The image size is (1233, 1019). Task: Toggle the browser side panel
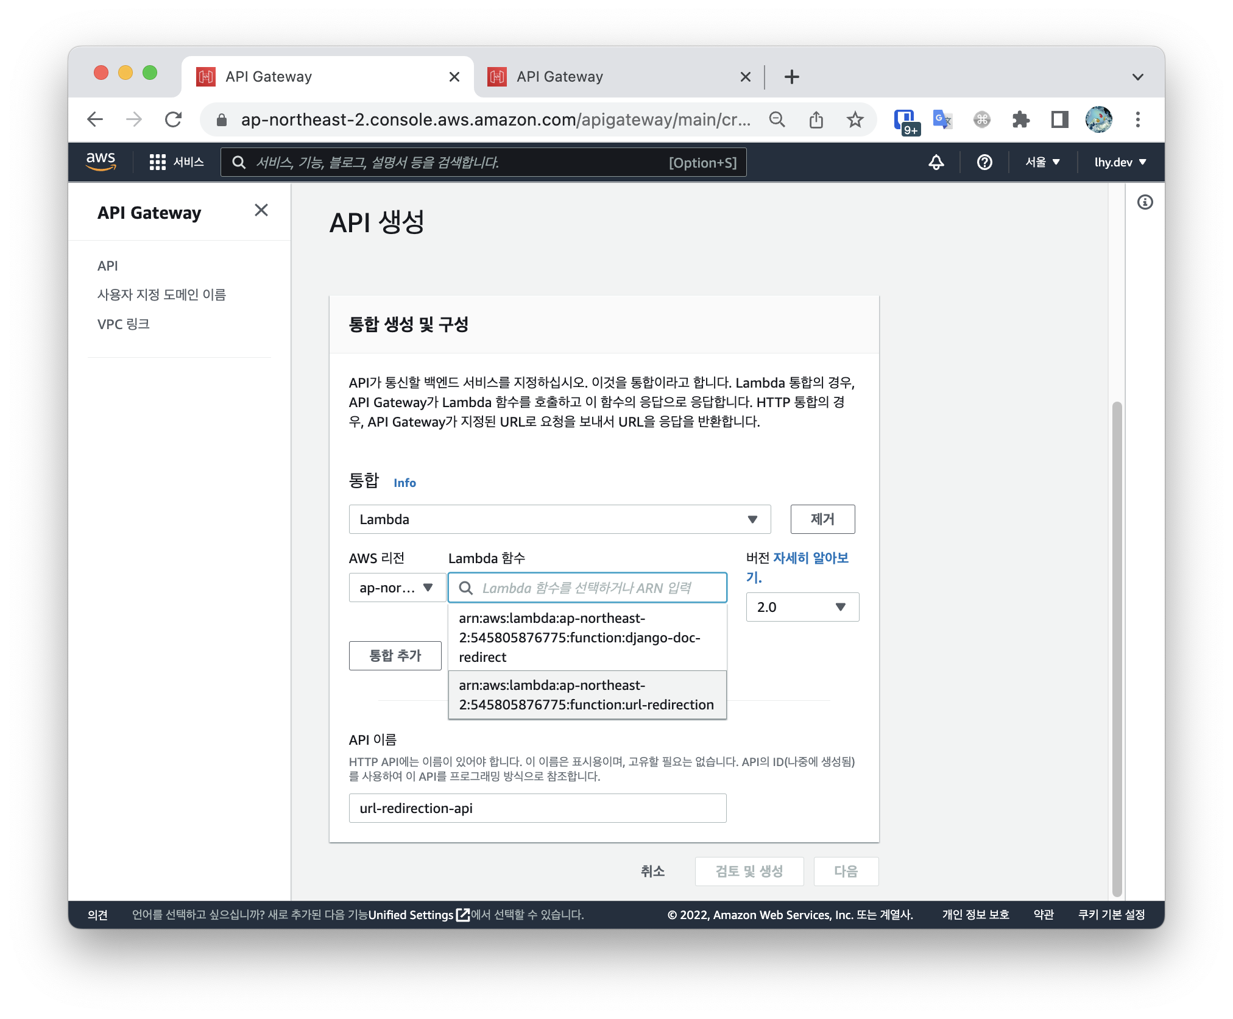1060,119
